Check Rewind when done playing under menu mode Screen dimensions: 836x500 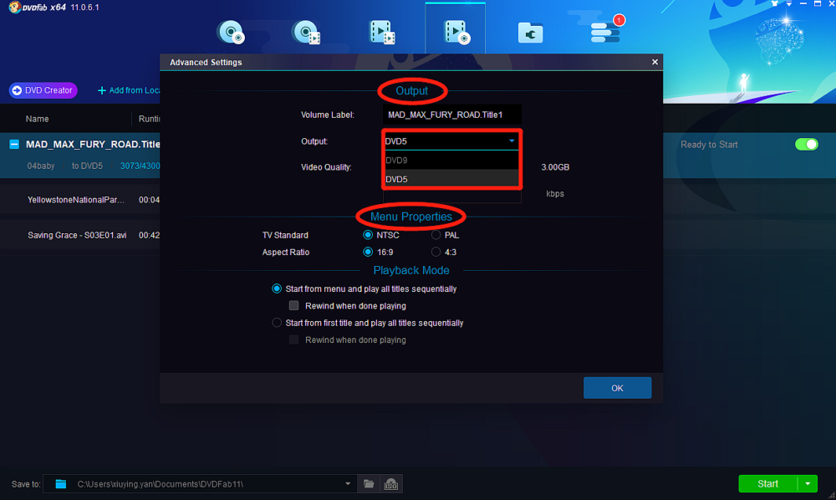293,306
